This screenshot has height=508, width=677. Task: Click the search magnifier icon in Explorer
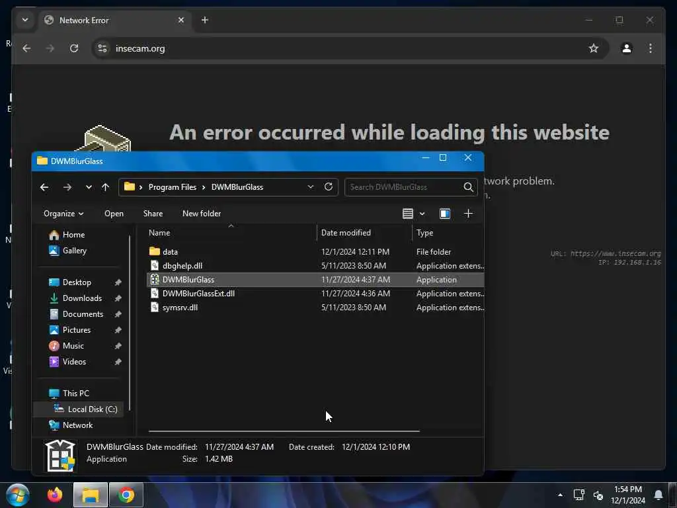tap(469, 187)
